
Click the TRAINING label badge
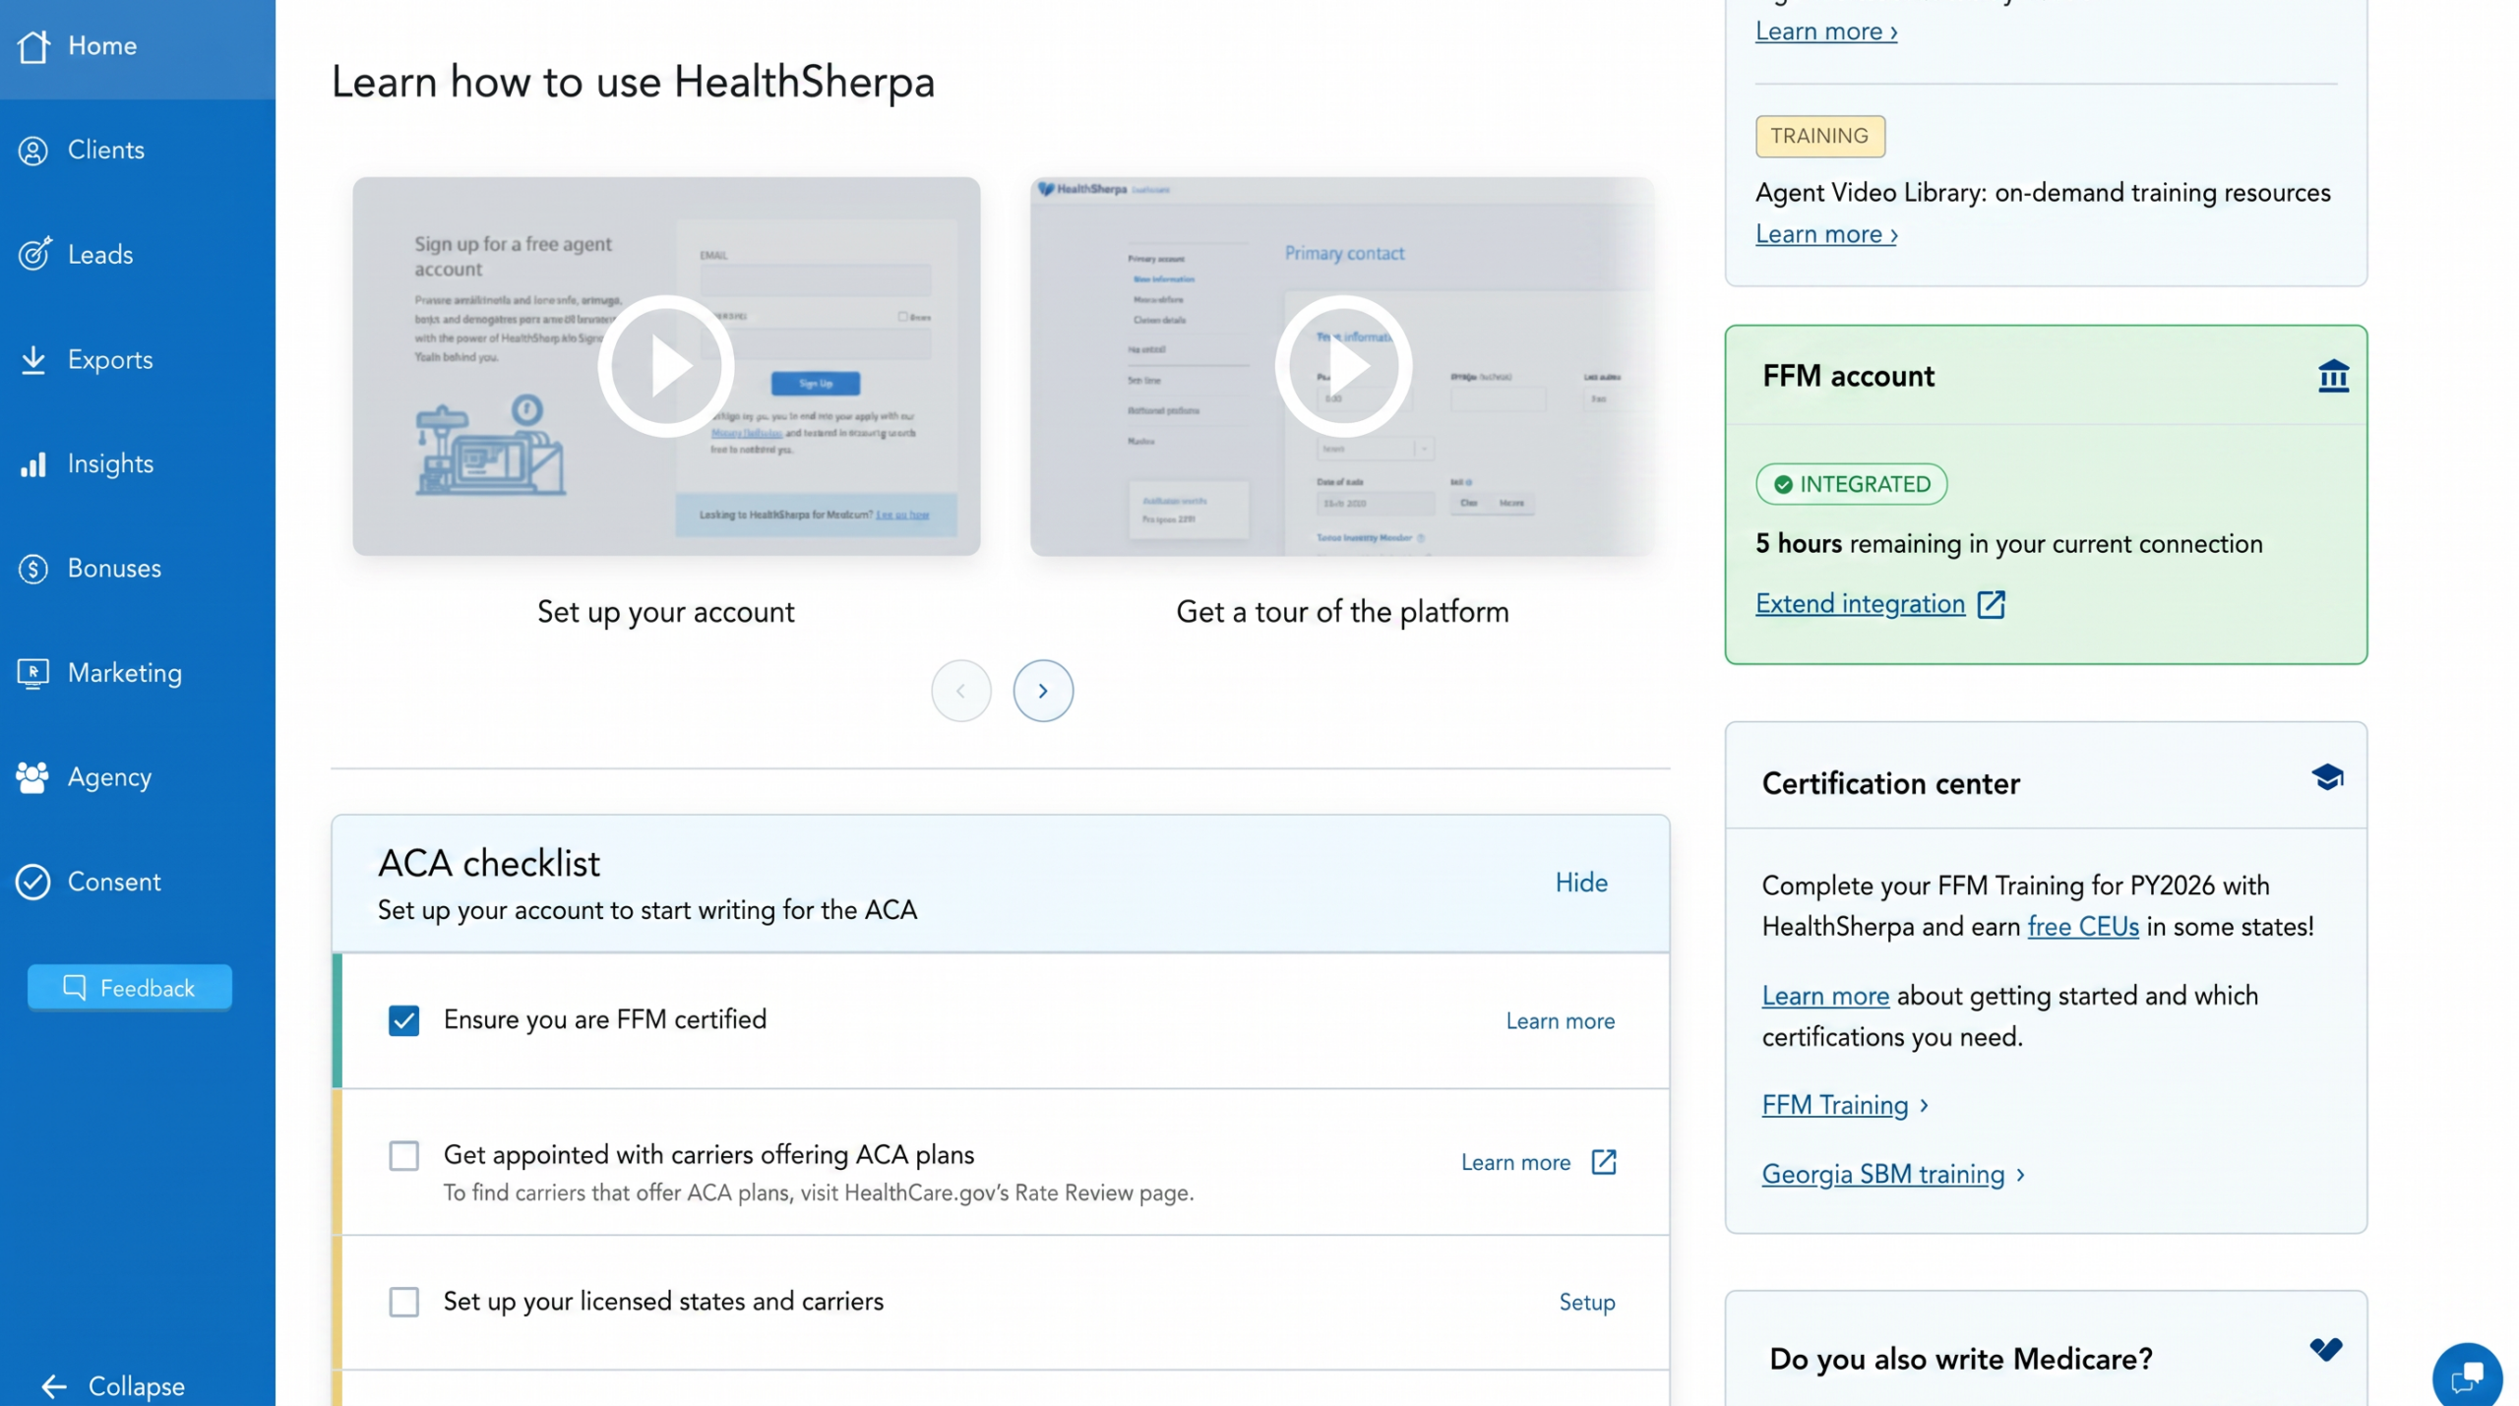[1818, 136]
